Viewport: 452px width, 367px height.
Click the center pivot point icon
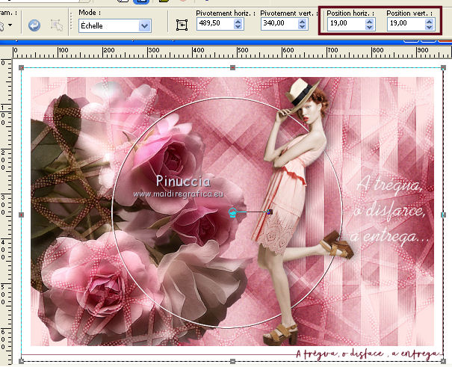(x=182, y=25)
